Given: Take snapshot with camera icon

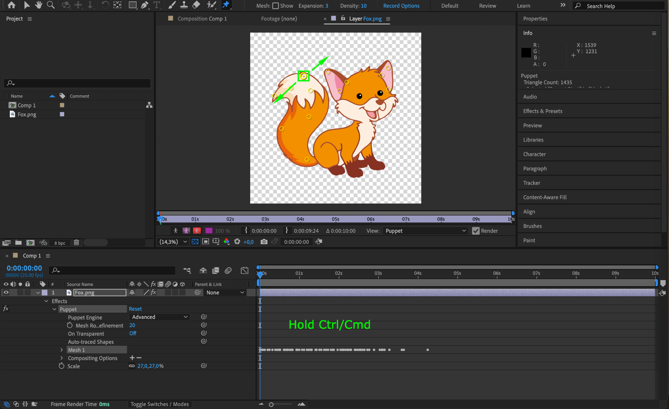Looking at the screenshot, I should pyautogui.click(x=264, y=242).
